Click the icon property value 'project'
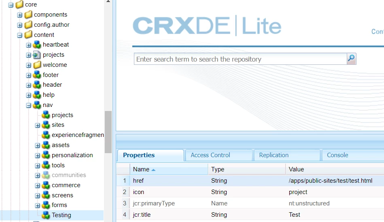The image size is (384, 222). pyautogui.click(x=298, y=192)
